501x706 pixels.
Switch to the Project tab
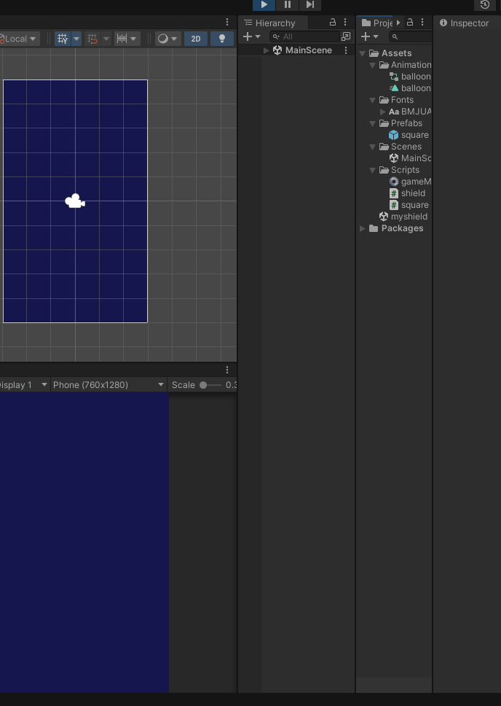click(378, 23)
